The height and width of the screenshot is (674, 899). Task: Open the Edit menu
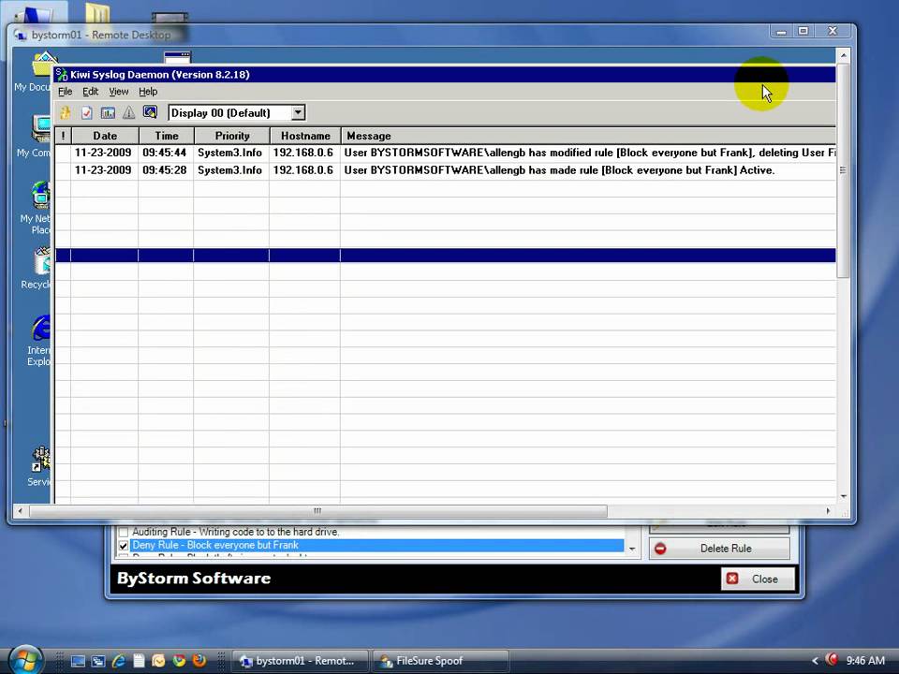90,92
